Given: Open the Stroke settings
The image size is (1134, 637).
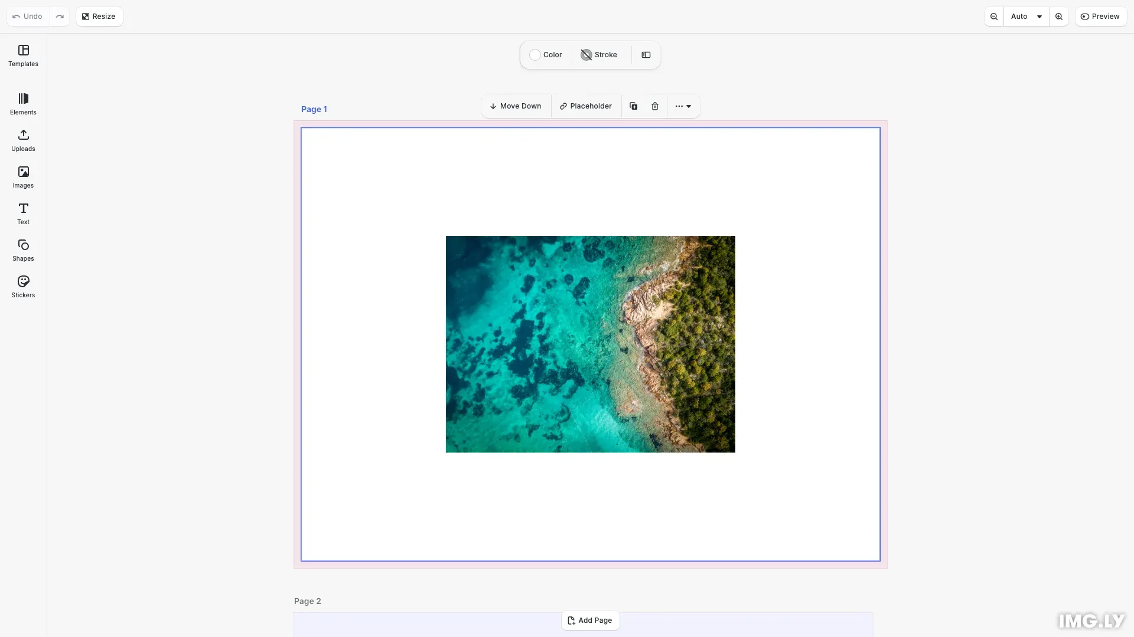Looking at the screenshot, I should click(x=599, y=55).
